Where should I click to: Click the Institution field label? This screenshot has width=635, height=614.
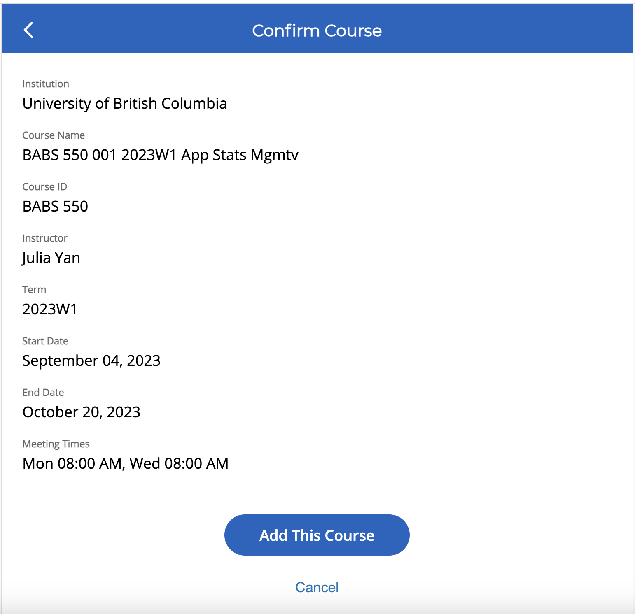tap(46, 84)
